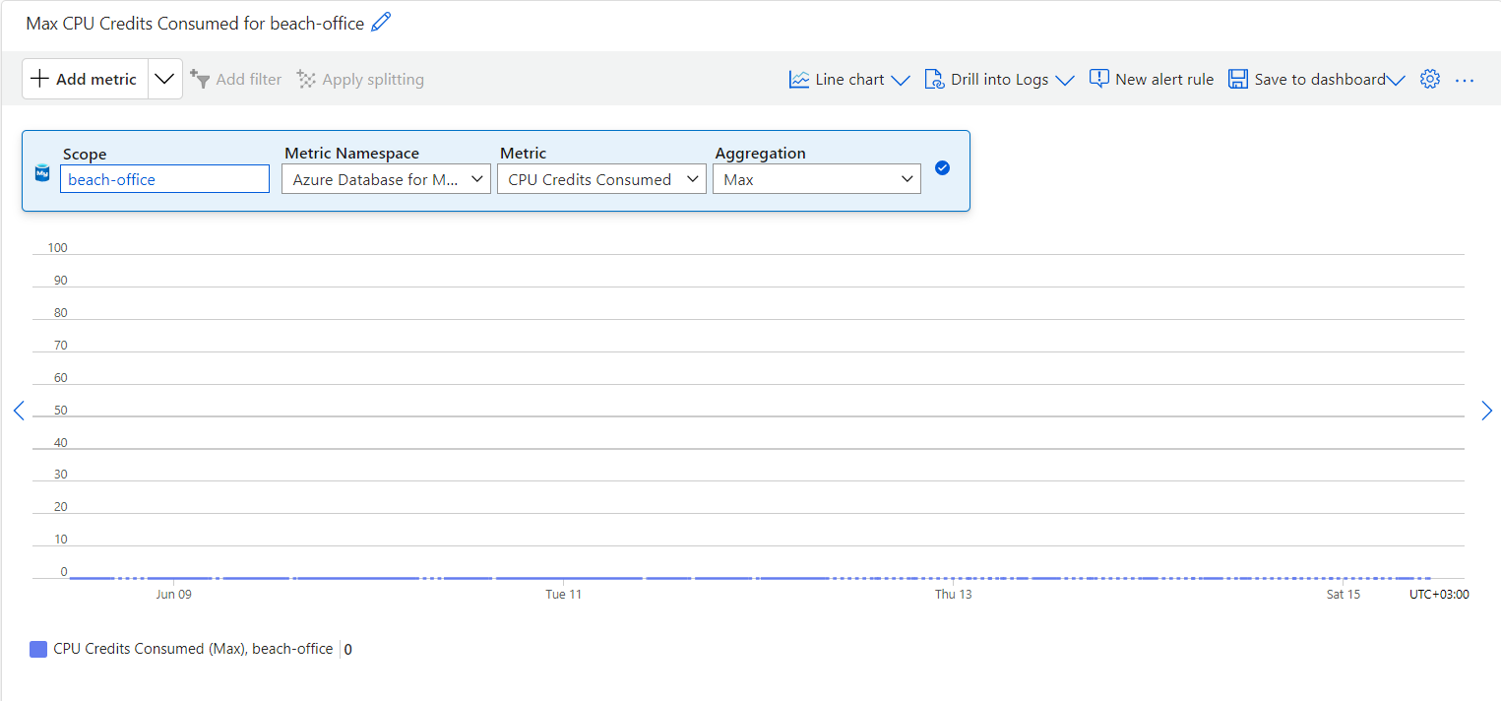Viewport: 1501px width, 701px height.
Task: Navigate chart to next time range
Action: point(1486,411)
